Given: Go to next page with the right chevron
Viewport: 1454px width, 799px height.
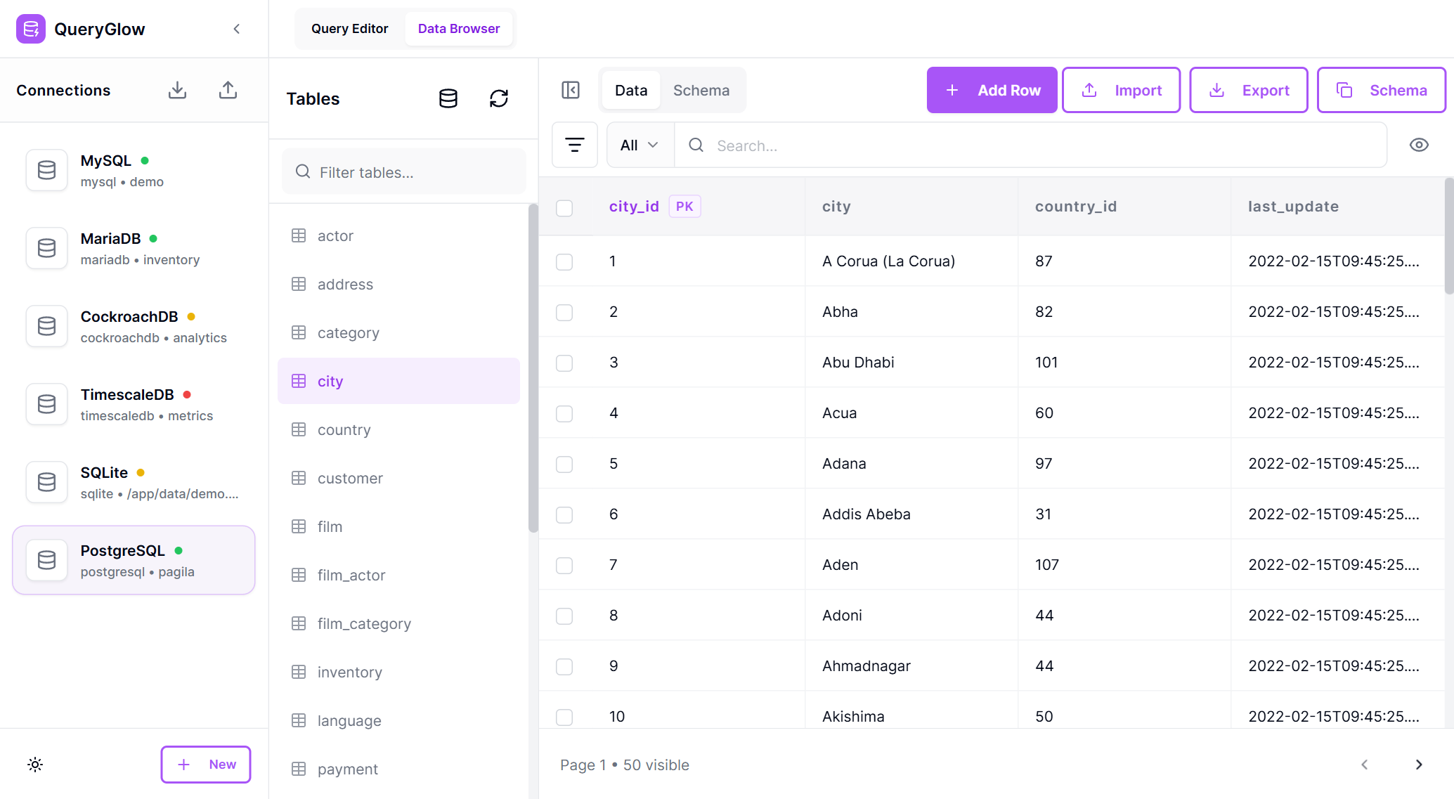Looking at the screenshot, I should point(1419,765).
